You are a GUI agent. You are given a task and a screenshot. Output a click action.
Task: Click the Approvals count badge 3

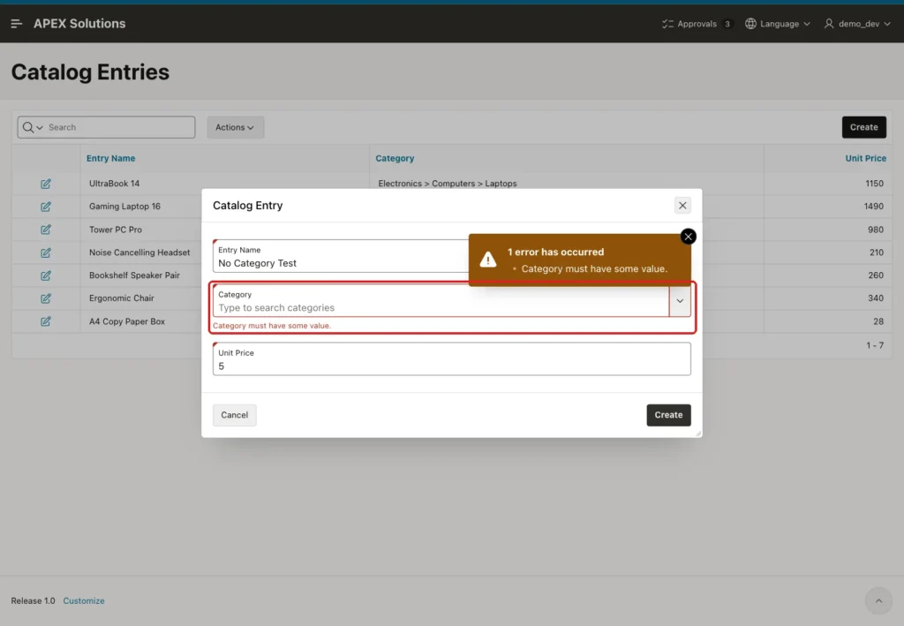point(727,24)
